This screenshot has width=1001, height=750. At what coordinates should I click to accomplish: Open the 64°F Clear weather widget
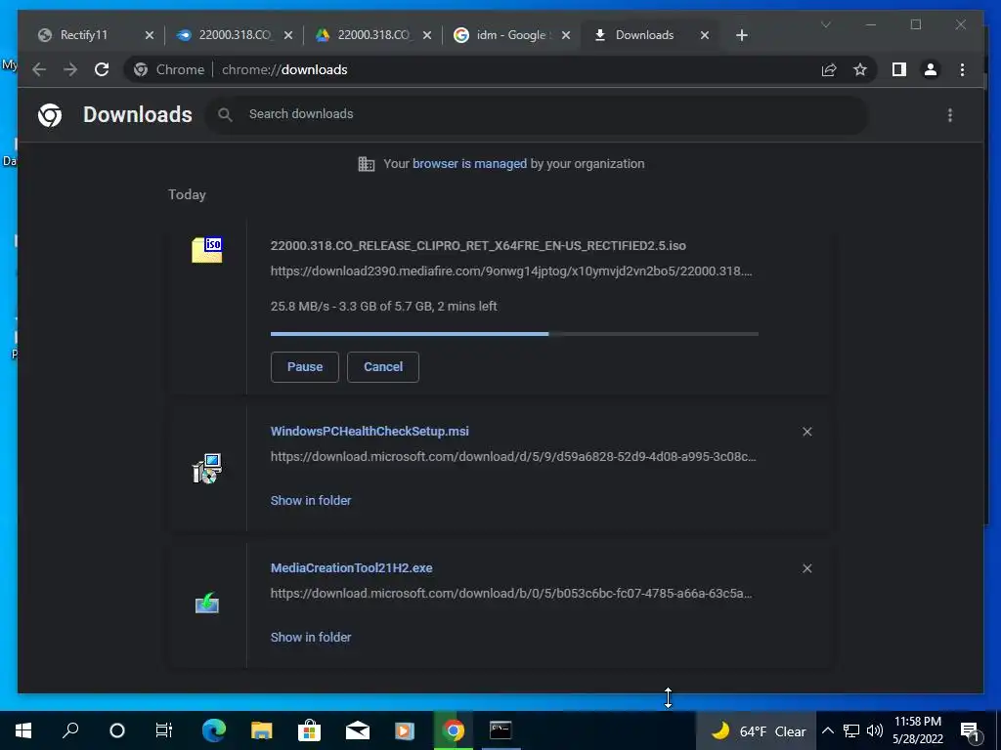[758, 730]
